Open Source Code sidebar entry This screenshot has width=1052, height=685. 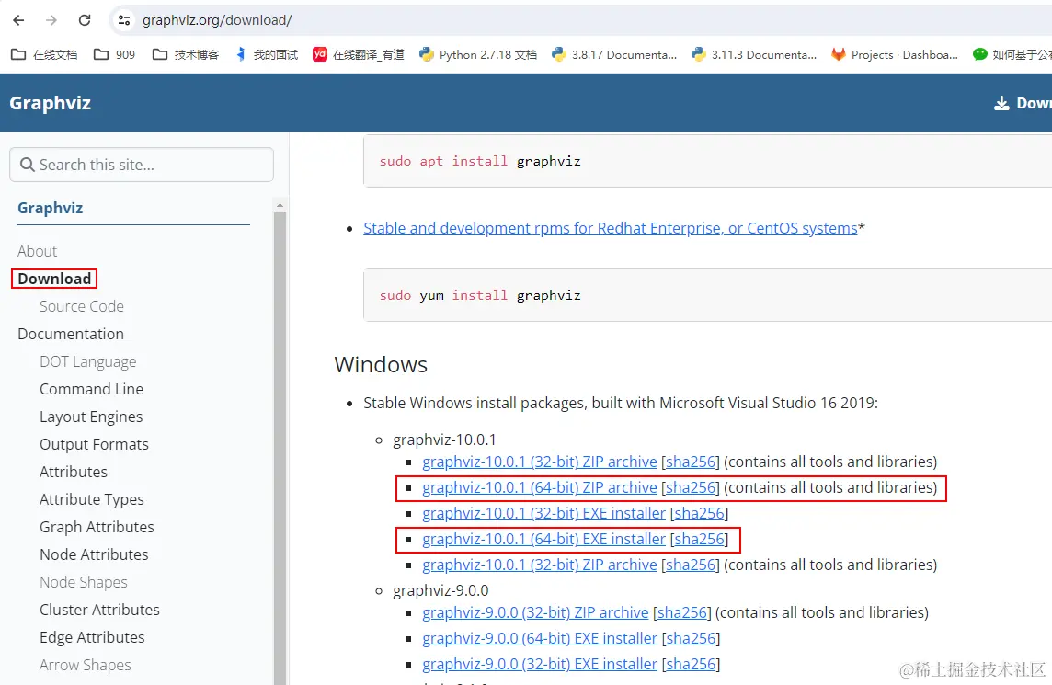tap(82, 306)
